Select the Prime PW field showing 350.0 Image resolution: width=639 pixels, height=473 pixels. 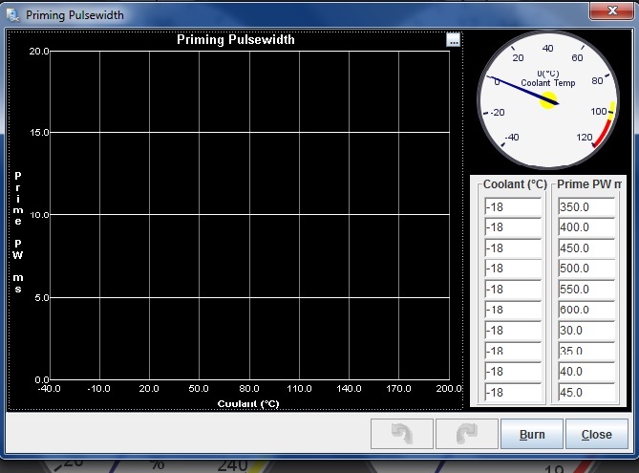[x=587, y=206]
